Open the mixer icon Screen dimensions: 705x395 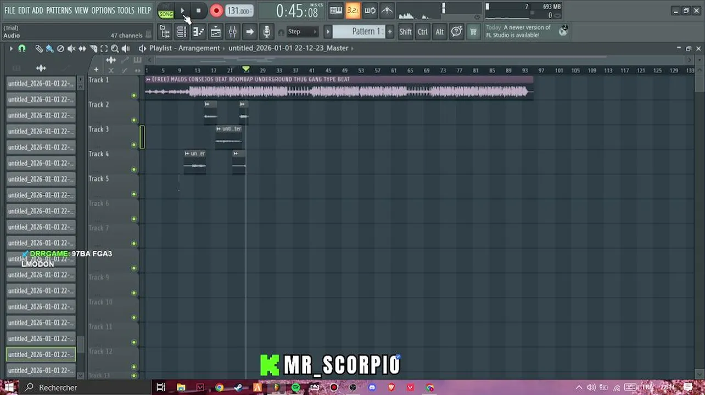[x=232, y=32]
